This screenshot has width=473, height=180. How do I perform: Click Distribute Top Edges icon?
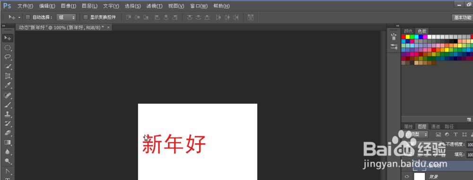click(x=190, y=17)
